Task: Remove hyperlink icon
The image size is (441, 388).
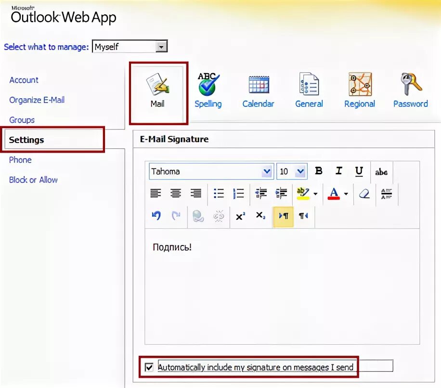Action: click(x=219, y=216)
